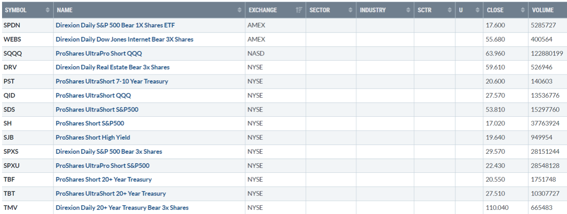Open ProShares UltraShort 7-10 Year Treasury link
This screenshot has width=567, height=214.
point(112,81)
